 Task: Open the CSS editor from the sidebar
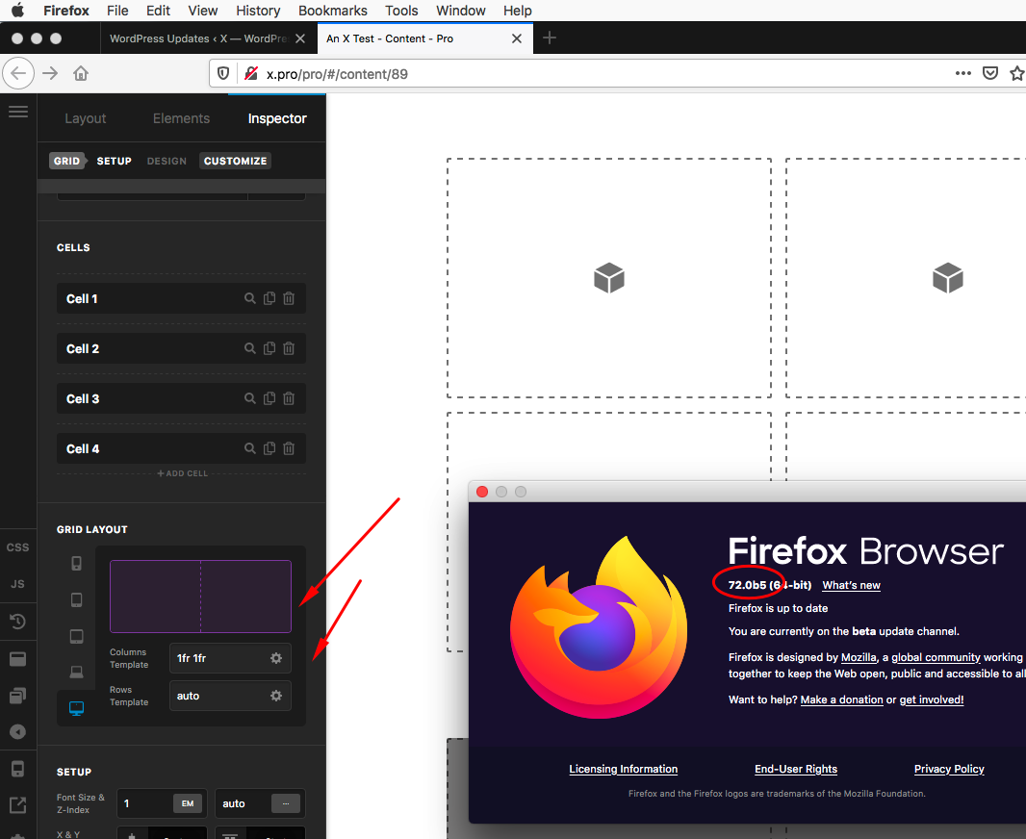[17, 547]
